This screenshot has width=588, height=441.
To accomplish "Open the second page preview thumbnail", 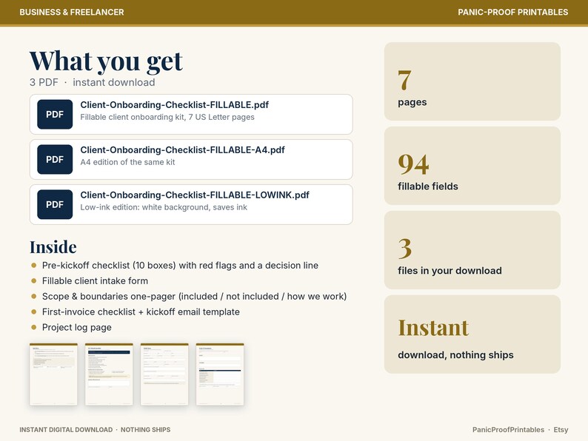I will (x=109, y=374).
